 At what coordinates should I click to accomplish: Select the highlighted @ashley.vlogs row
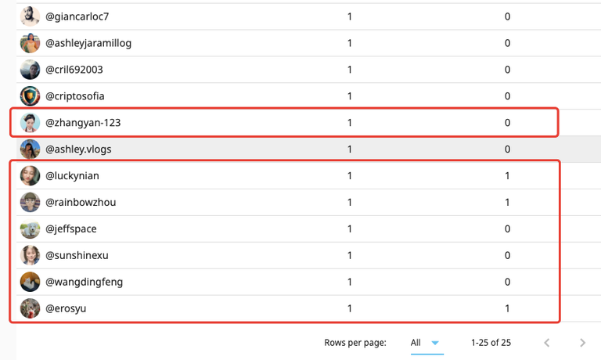[308, 149]
